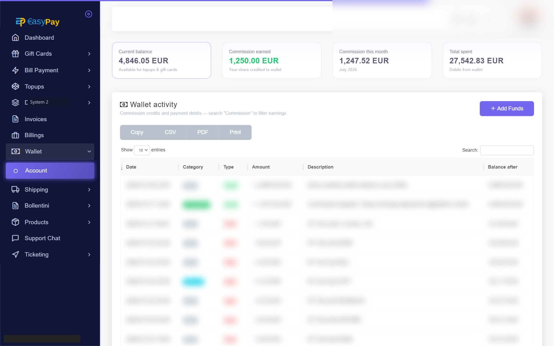Click the Current balance card
554x346 pixels.
(162, 60)
